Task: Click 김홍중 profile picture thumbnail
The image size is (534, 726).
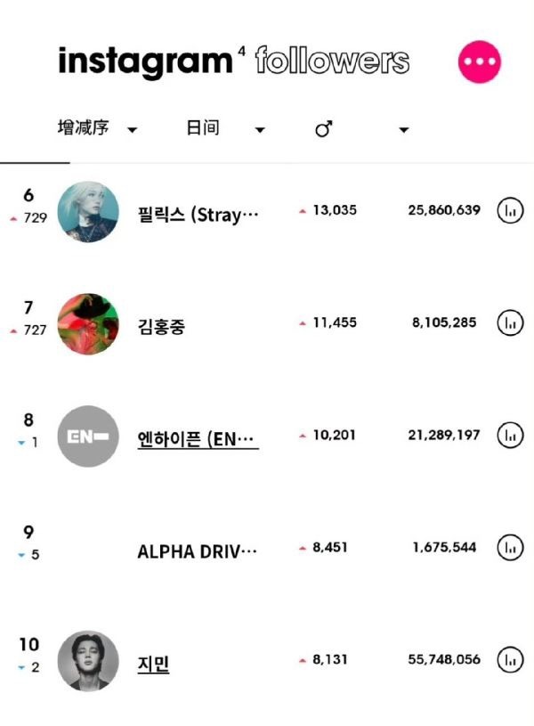Action: click(x=88, y=323)
